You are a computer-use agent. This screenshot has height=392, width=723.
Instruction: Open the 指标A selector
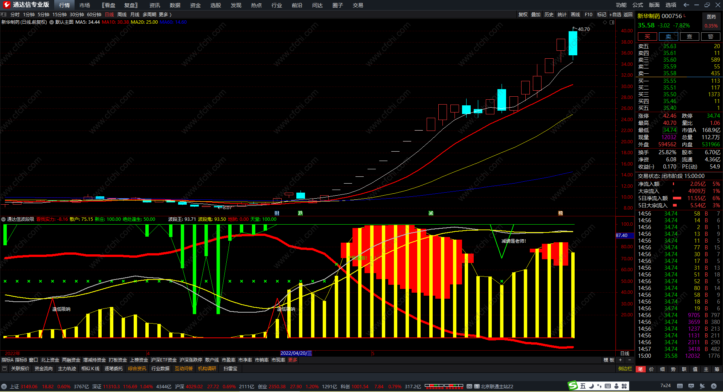[7, 360]
